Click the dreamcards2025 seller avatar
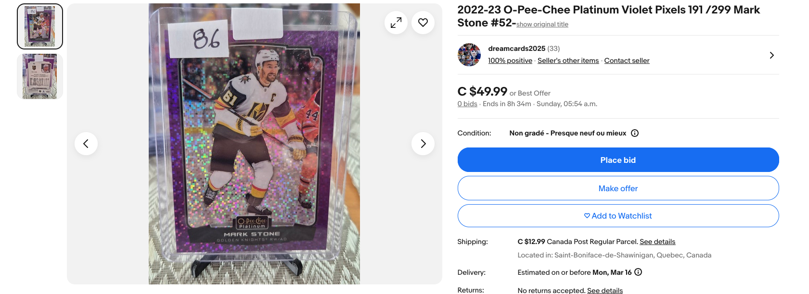Image resolution: width=809 pixels, height=294 pixels. pyautogui.click(x=469, y=55)
